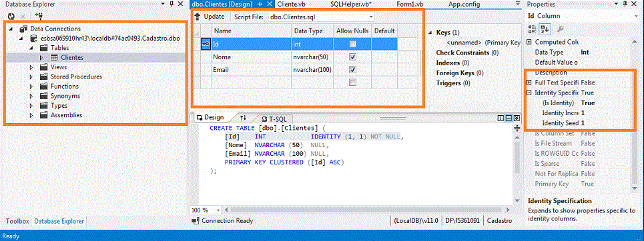Click the collapse pane chevron icon

coord(517,118)
